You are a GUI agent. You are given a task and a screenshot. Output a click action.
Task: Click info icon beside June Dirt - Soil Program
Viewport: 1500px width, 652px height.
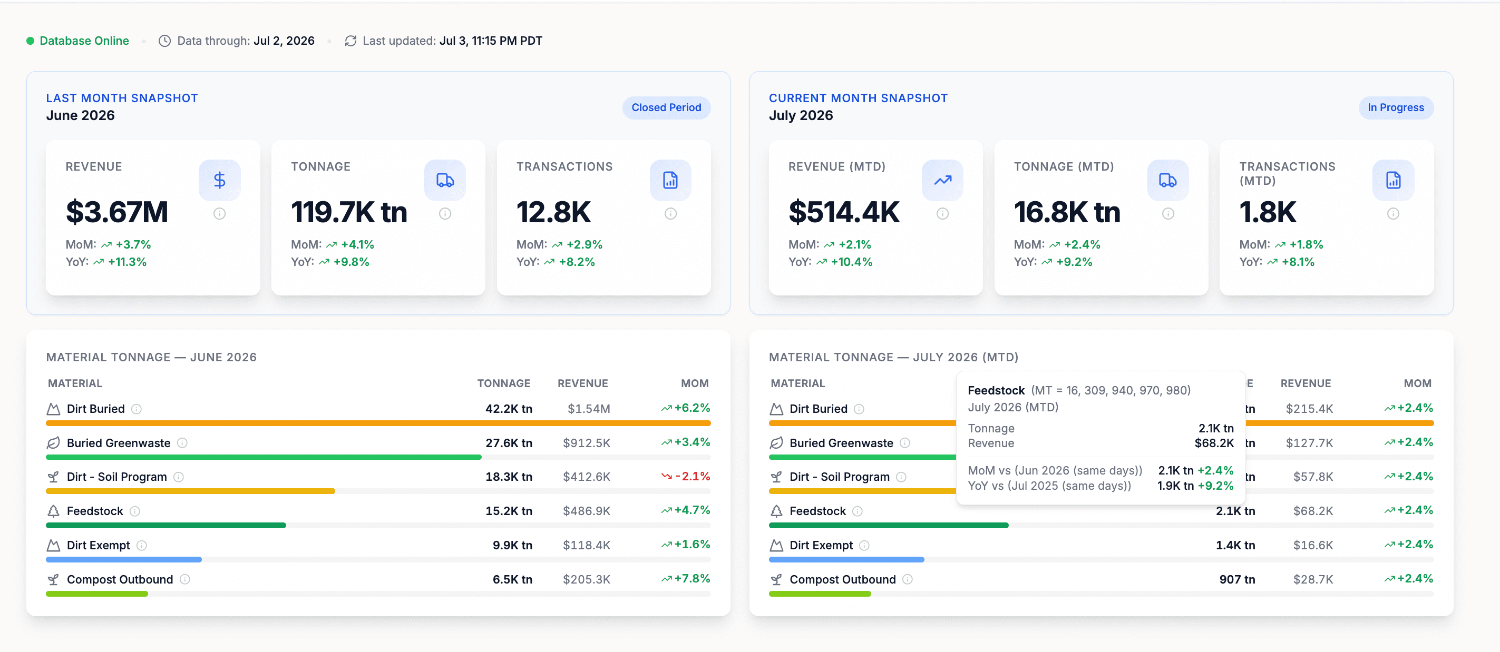179,477
